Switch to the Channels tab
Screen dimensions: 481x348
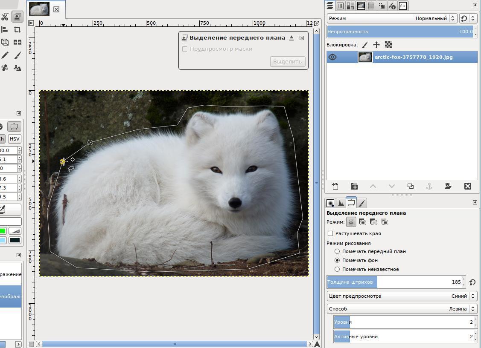(340, 6)
